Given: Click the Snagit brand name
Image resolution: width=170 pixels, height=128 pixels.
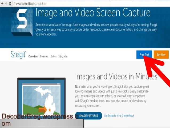Looking at the screenshot, I should [x=18, y=55].
